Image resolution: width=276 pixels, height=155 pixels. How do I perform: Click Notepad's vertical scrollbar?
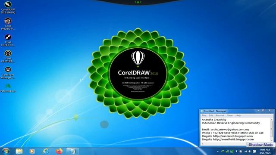click(271, 130)
